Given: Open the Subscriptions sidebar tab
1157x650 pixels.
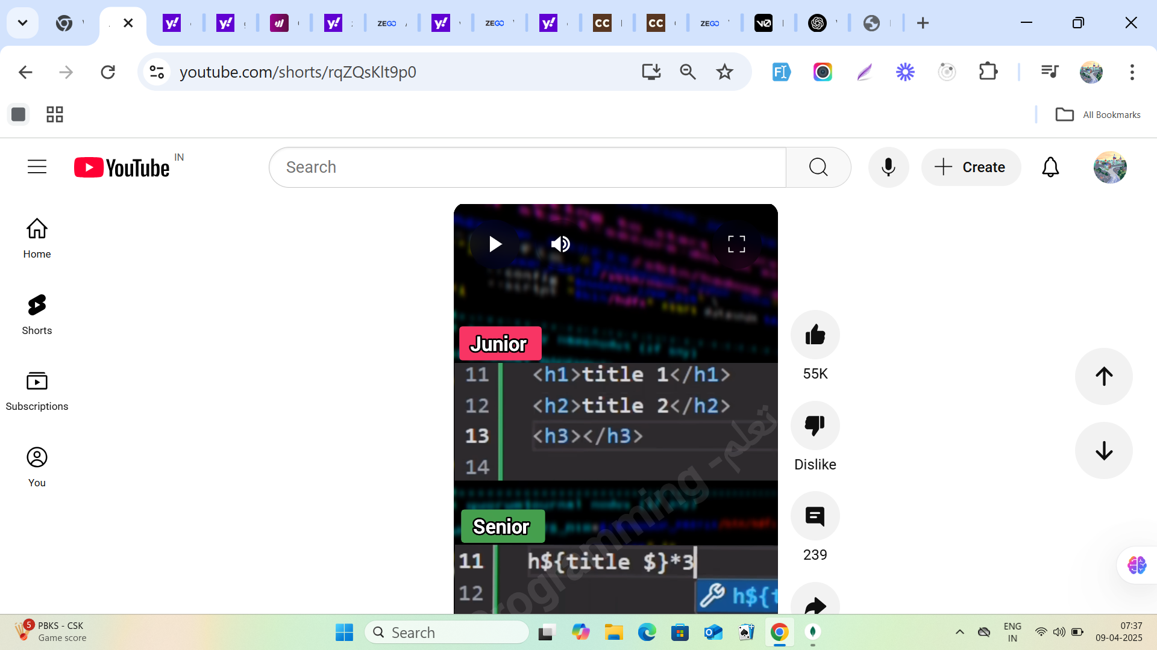Looking at the screenshot, I should tap(37, 391).
